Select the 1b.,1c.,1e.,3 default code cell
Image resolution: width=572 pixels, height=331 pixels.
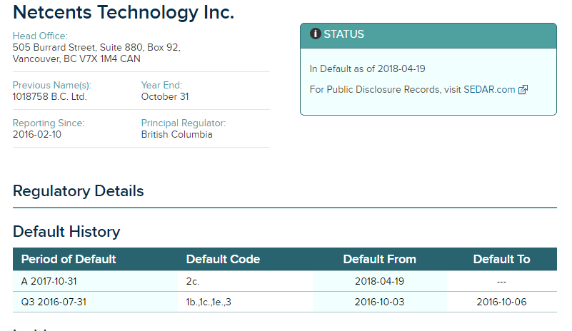[209, 302]
